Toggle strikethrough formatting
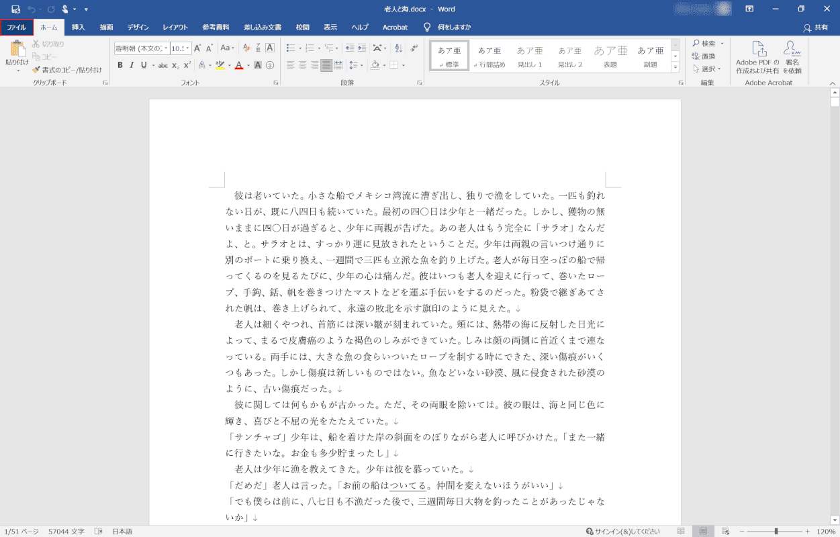Screen dimensions: 840x537 click(162, 65)
